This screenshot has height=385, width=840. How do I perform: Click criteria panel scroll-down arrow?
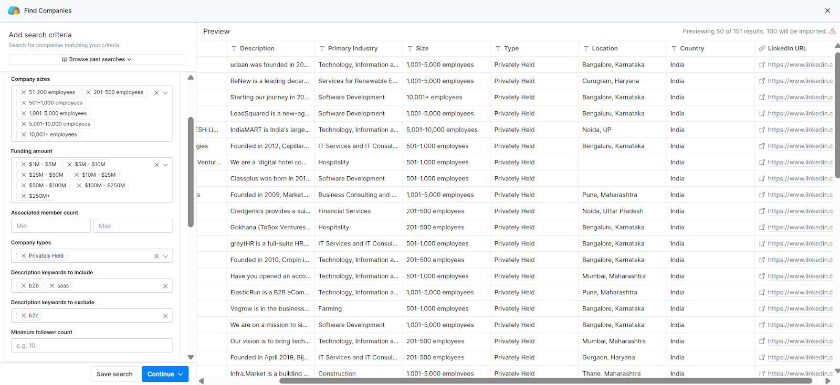191,357
